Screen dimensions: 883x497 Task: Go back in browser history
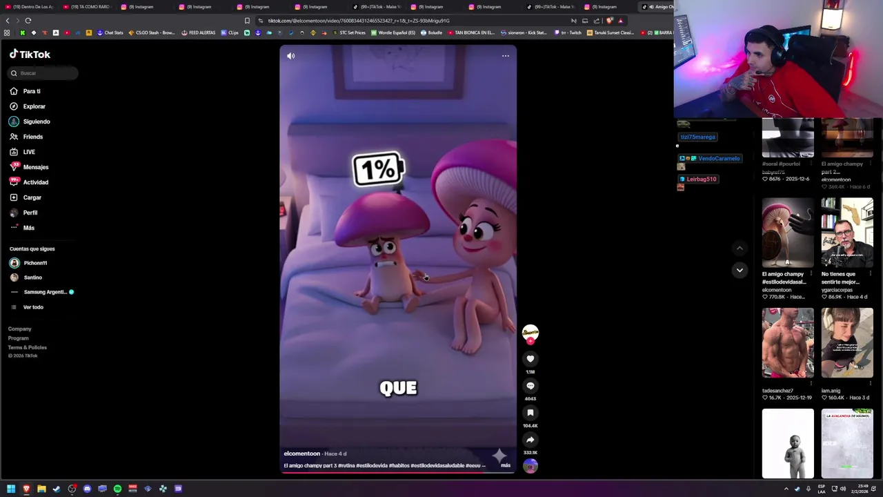coord(8,21)
